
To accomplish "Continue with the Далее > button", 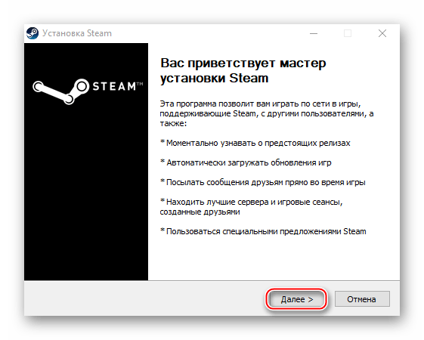I will pyautogui.click(x=296, y=299).
